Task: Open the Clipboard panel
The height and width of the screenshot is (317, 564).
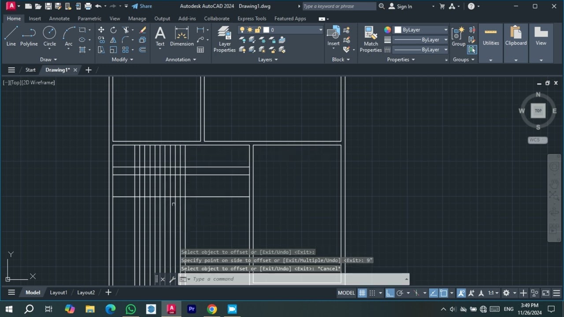Action: point(516,37)
